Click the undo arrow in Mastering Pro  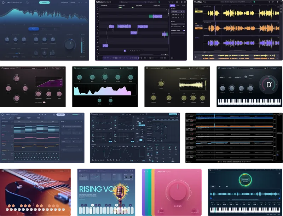79,2
